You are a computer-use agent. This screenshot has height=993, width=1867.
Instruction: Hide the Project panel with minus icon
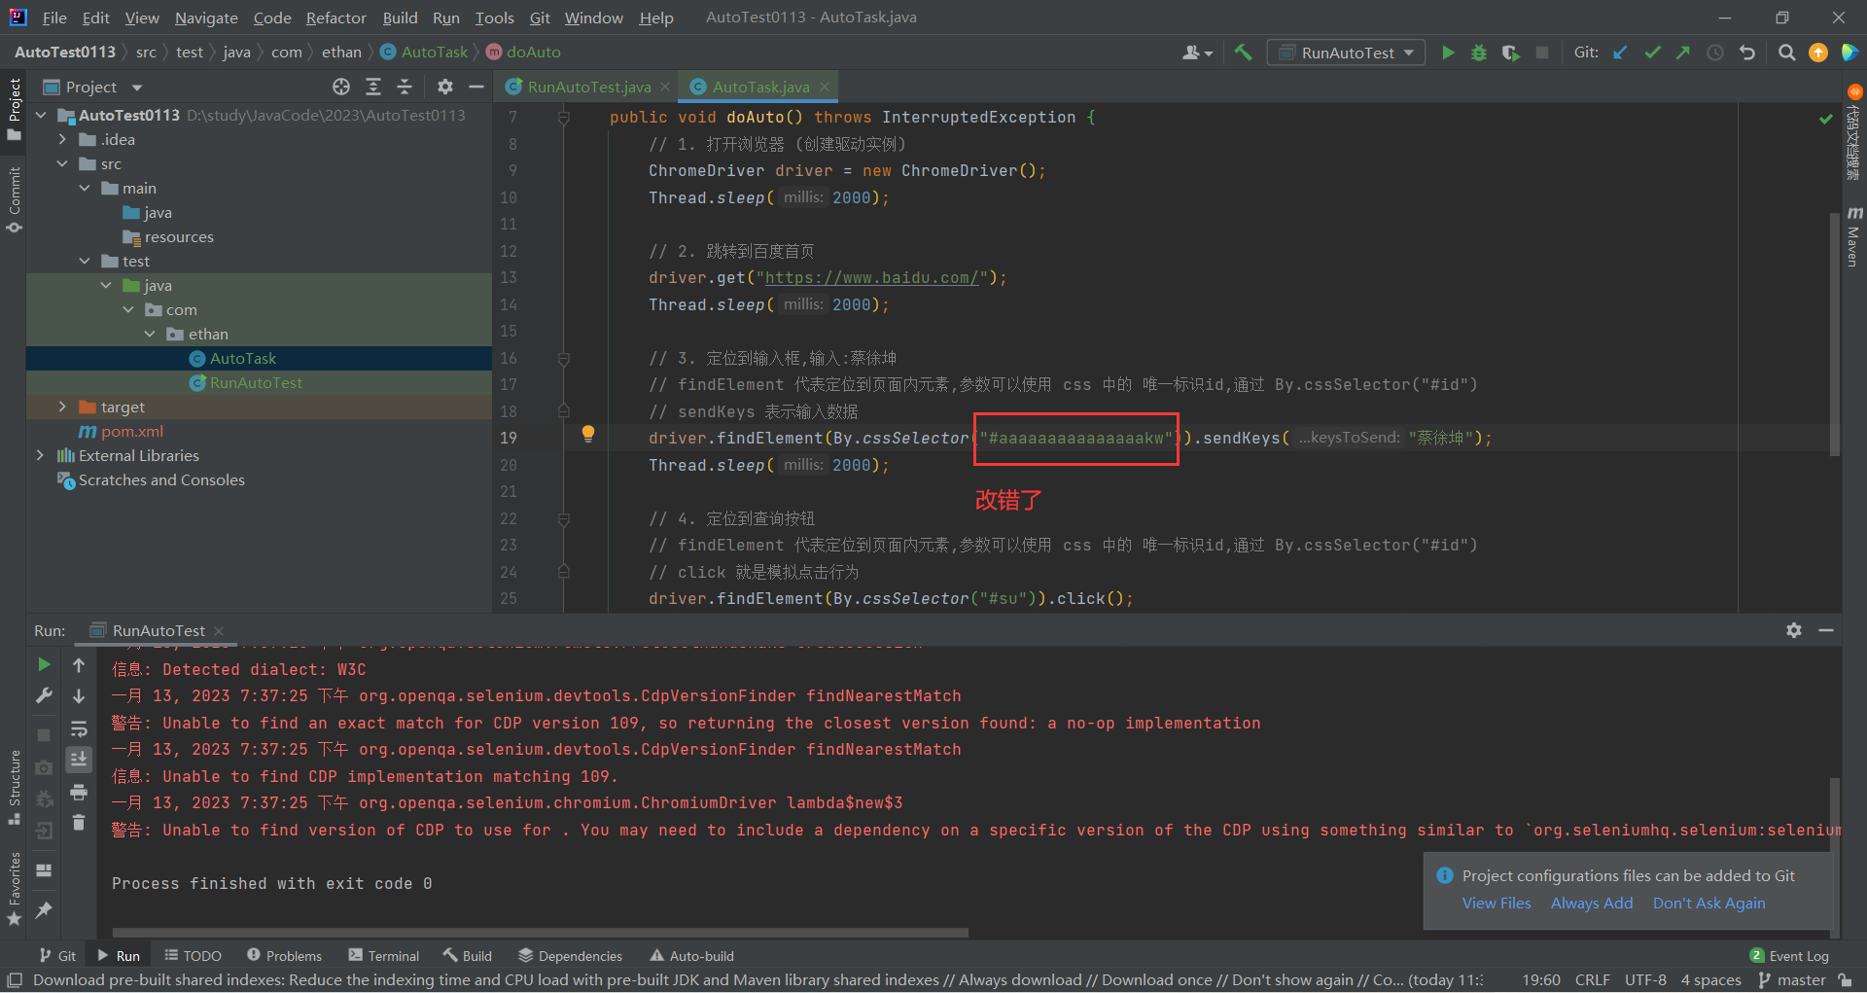[x=476, y=87]
